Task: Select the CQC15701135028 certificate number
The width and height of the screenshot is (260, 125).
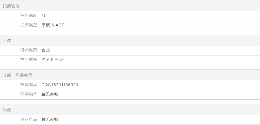Action: coord(60,85)
